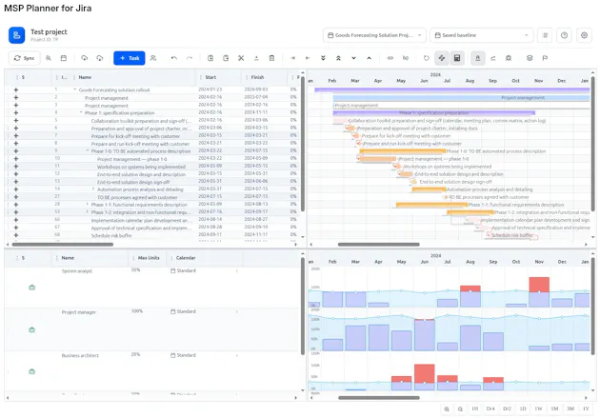600x418 pixels.
Task: Click the resource chart horizontal scrollbar thumb
Action: [379, 398]
